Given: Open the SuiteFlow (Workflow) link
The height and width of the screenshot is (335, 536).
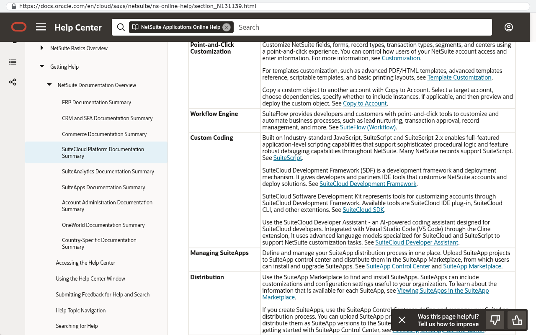Looking at the screenshot, I should (368, 127).
